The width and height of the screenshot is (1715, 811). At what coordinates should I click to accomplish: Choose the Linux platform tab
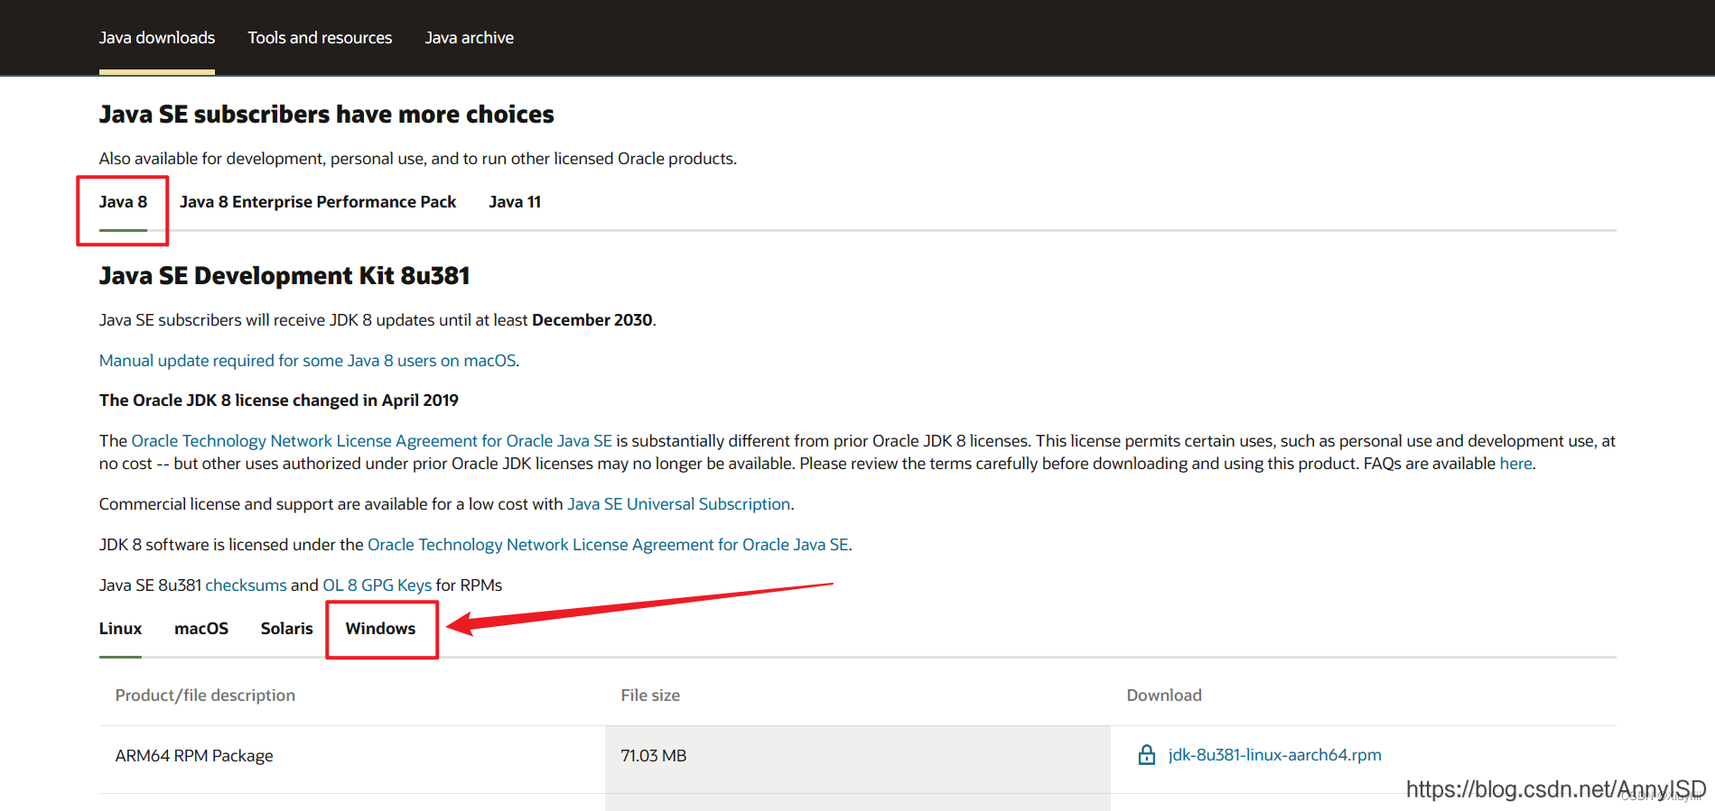click(120, 629)
